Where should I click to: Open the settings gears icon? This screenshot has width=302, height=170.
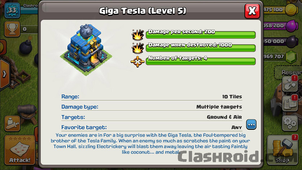click(x=290, y=123)
